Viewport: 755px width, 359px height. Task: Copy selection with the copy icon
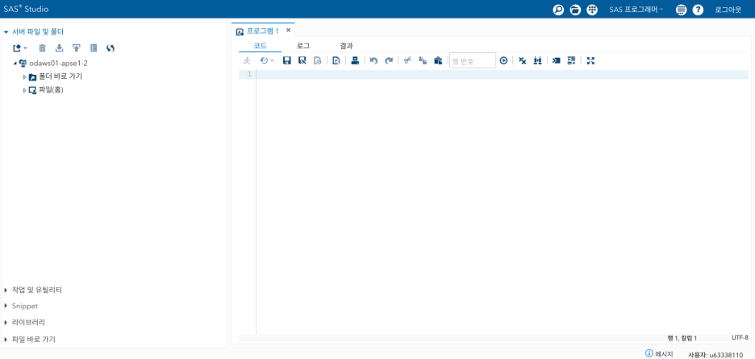423,60
